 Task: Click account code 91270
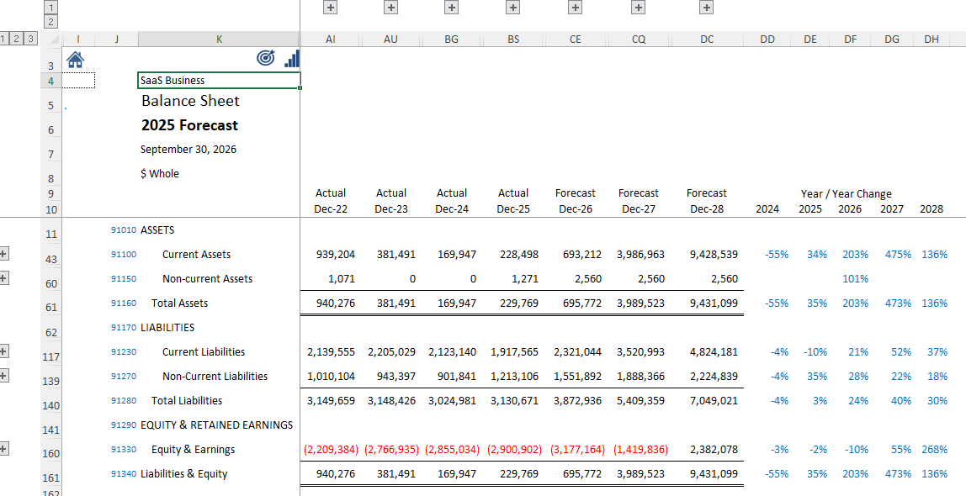(x=123, y=376)
